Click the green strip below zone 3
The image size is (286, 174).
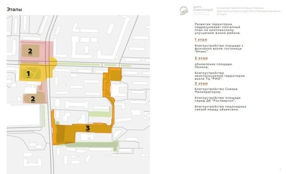point(92,145)
